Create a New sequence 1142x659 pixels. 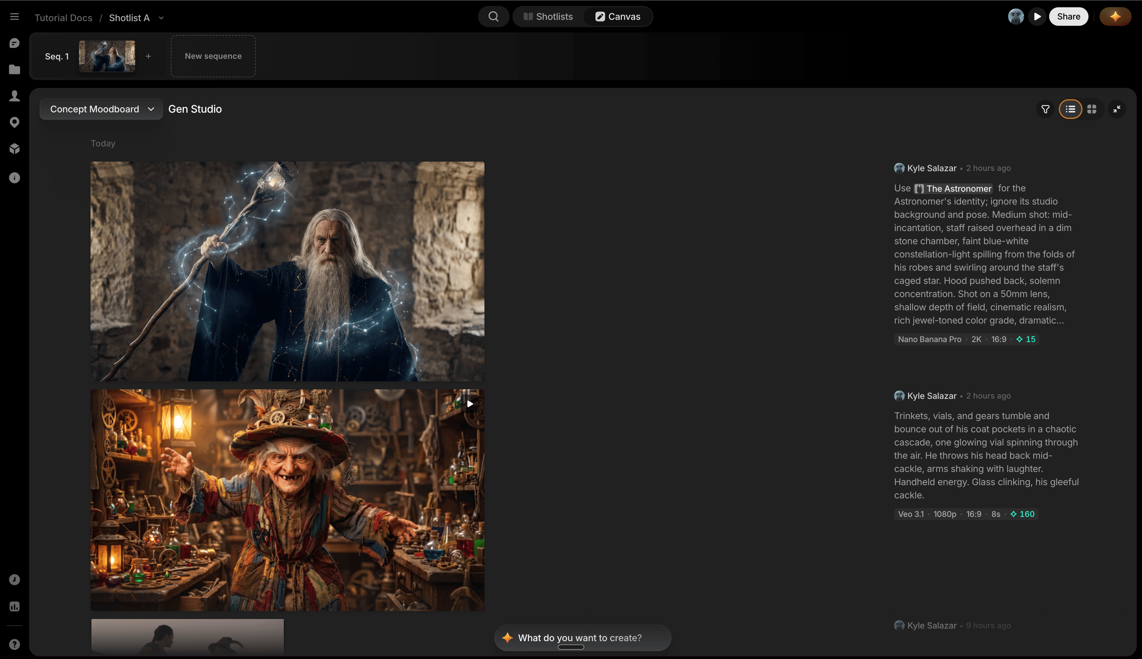pyautogui.click(x=213, y=56)
